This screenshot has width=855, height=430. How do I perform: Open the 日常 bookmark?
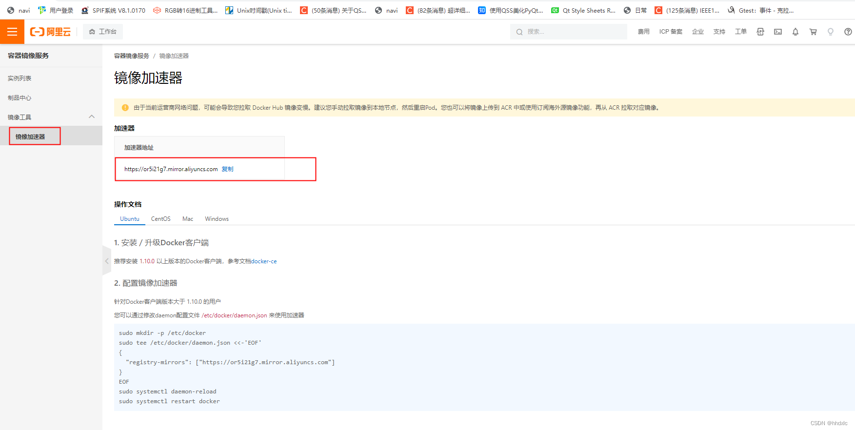[x=635, y=10]
